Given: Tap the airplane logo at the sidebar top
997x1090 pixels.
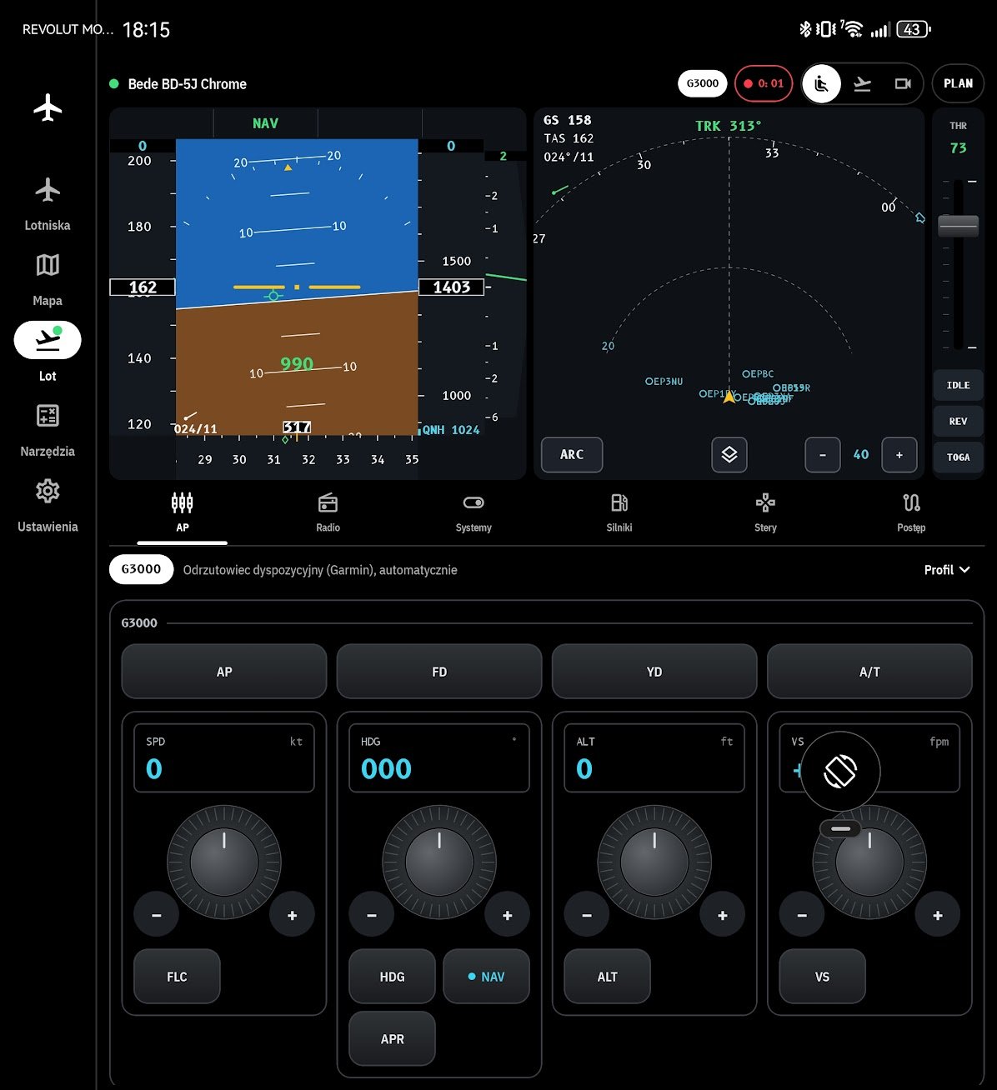Looking at the screenshot, I should pos(48,108).
